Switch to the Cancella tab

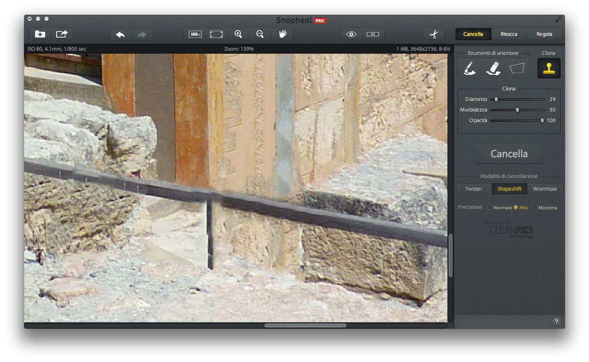[473, 34]
